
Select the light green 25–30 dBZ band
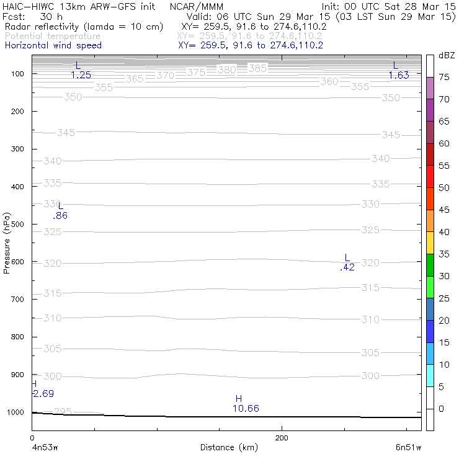(x=430, y=287)
